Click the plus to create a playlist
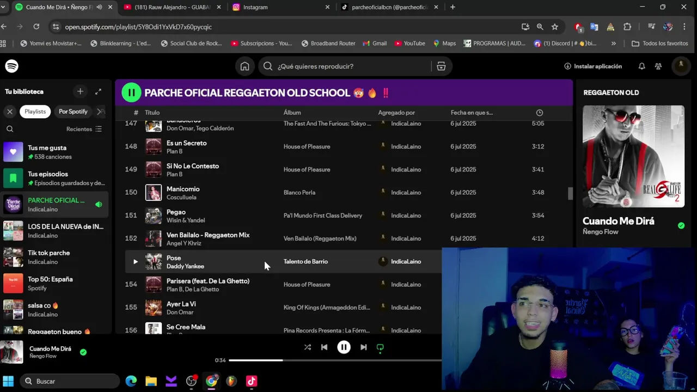 point(80,91)
